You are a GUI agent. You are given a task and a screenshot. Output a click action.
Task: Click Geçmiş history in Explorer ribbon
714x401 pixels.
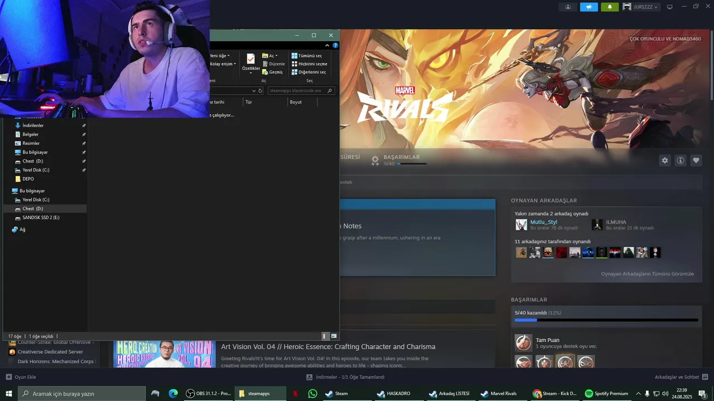pos(272,72)
